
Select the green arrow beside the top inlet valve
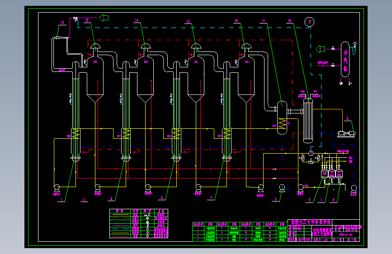tap(104, 18)
